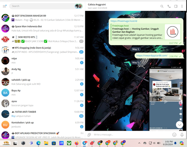Open the Freeimage.host preview thumbnail
The width and height of the screenshot is (187, 147).
172,32
